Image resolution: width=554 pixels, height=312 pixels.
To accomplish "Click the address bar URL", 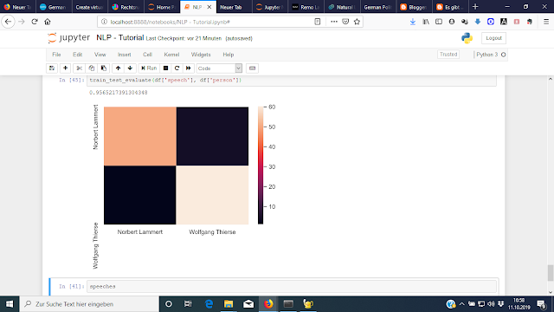I will point(170,22).
